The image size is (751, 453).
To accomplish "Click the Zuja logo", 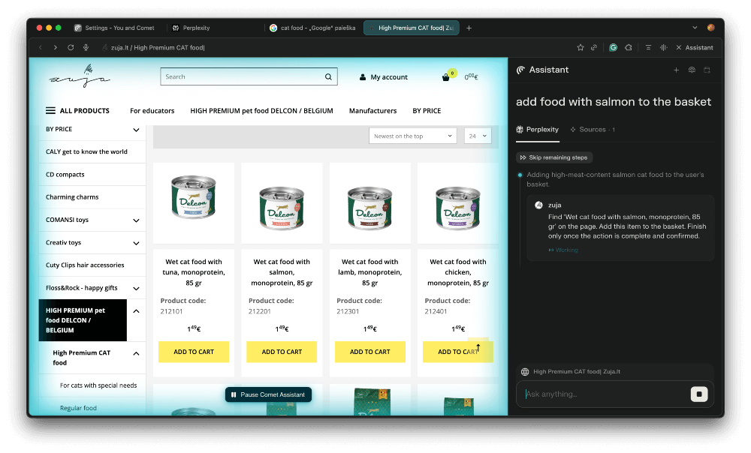I will [x=80, y=76].
